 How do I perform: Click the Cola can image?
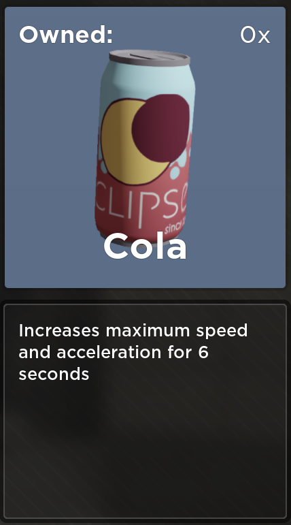pos(145,147)
